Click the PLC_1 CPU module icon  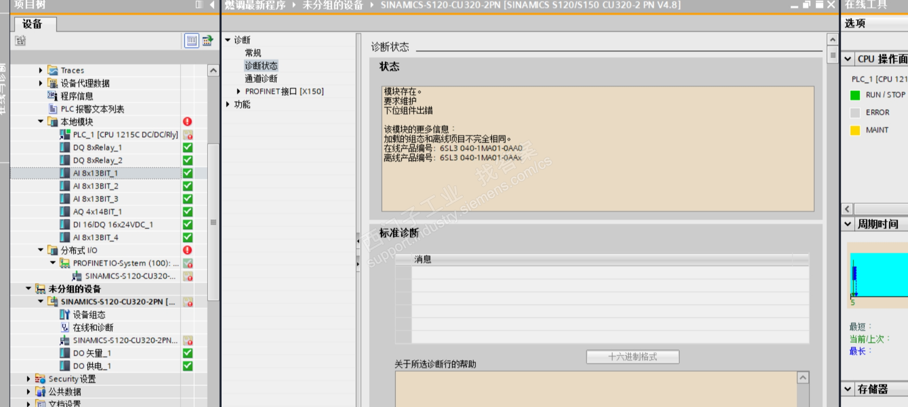pyautogui.click(x=65, y=134)
